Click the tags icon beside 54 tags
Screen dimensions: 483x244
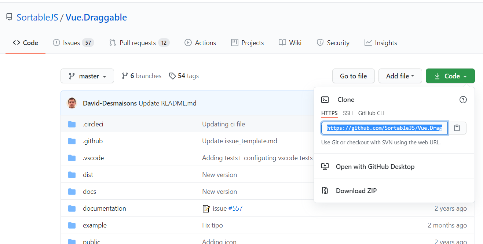pyautogui.click(x=172, y=76)
